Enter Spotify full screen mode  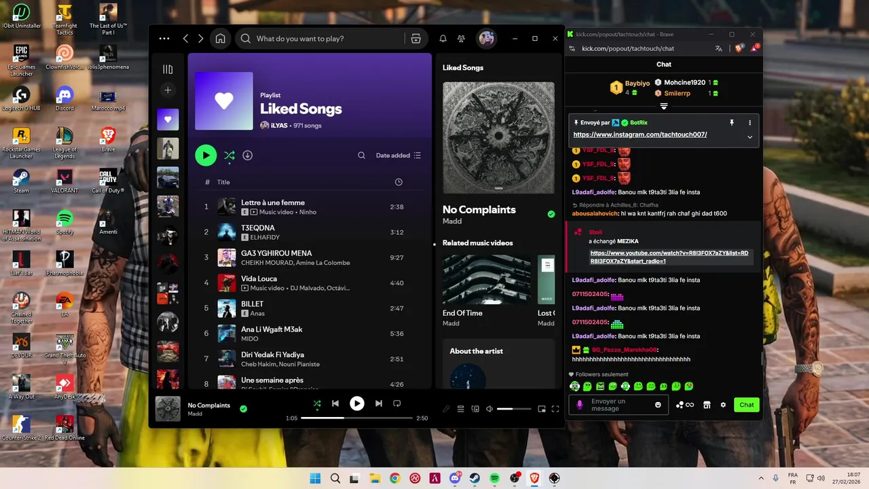point(555,409)
